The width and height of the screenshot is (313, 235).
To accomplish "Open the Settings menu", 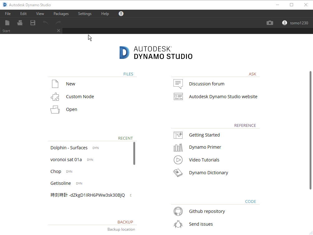I will tap(85, 14).
